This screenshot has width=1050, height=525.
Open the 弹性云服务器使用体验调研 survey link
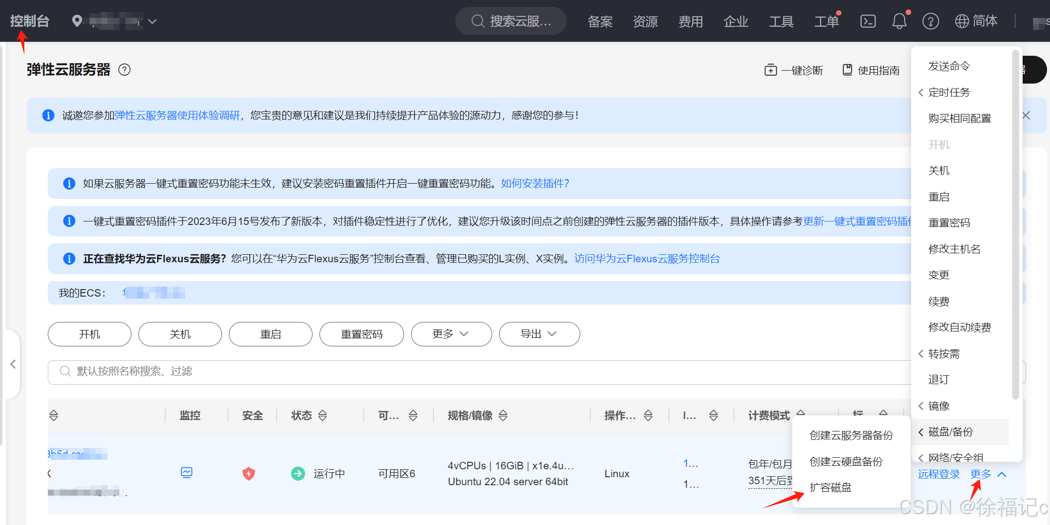tap(177, 115)
